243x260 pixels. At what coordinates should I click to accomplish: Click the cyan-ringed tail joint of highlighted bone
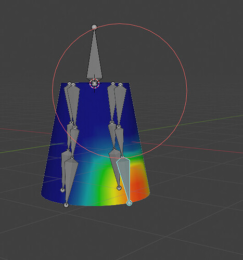click(x=129, y=203)
